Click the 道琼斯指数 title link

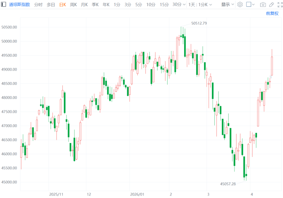pyautogui.click(x=19, y=4)
